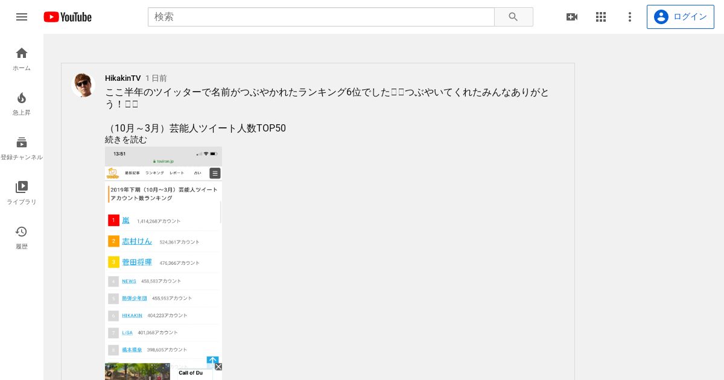724x380 pixels.
Task: Click the HIKAKIN rank 6 entry
Action: [132, 315]
